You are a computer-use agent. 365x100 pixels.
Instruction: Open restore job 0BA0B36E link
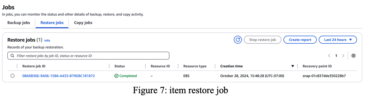click(59, 76)
